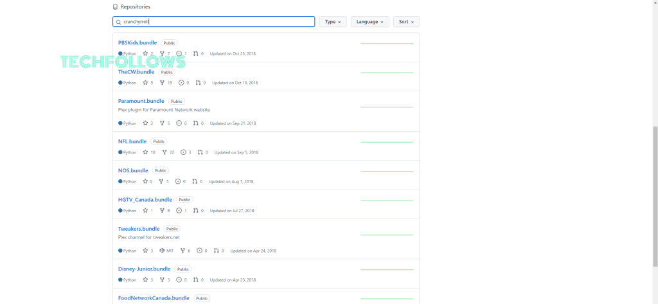This screenshot has width=658, height=304.
Task: Click 'Updated on Aug 7, 2018' text
Action: click(231, 181)
